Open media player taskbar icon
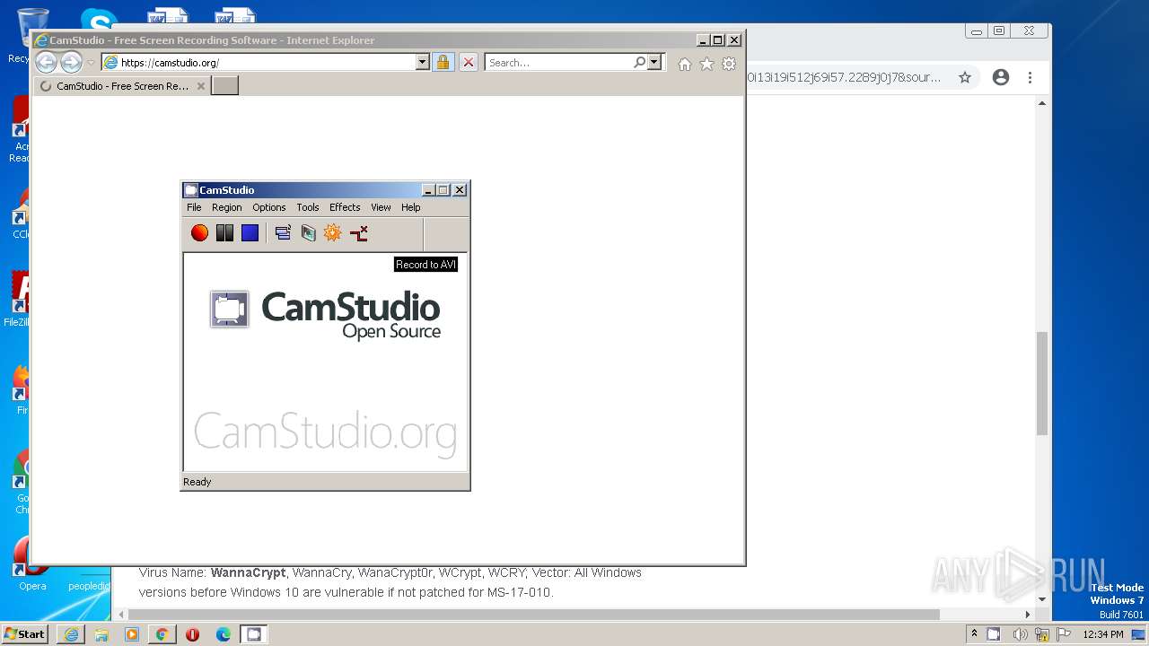 pos(132,634)
